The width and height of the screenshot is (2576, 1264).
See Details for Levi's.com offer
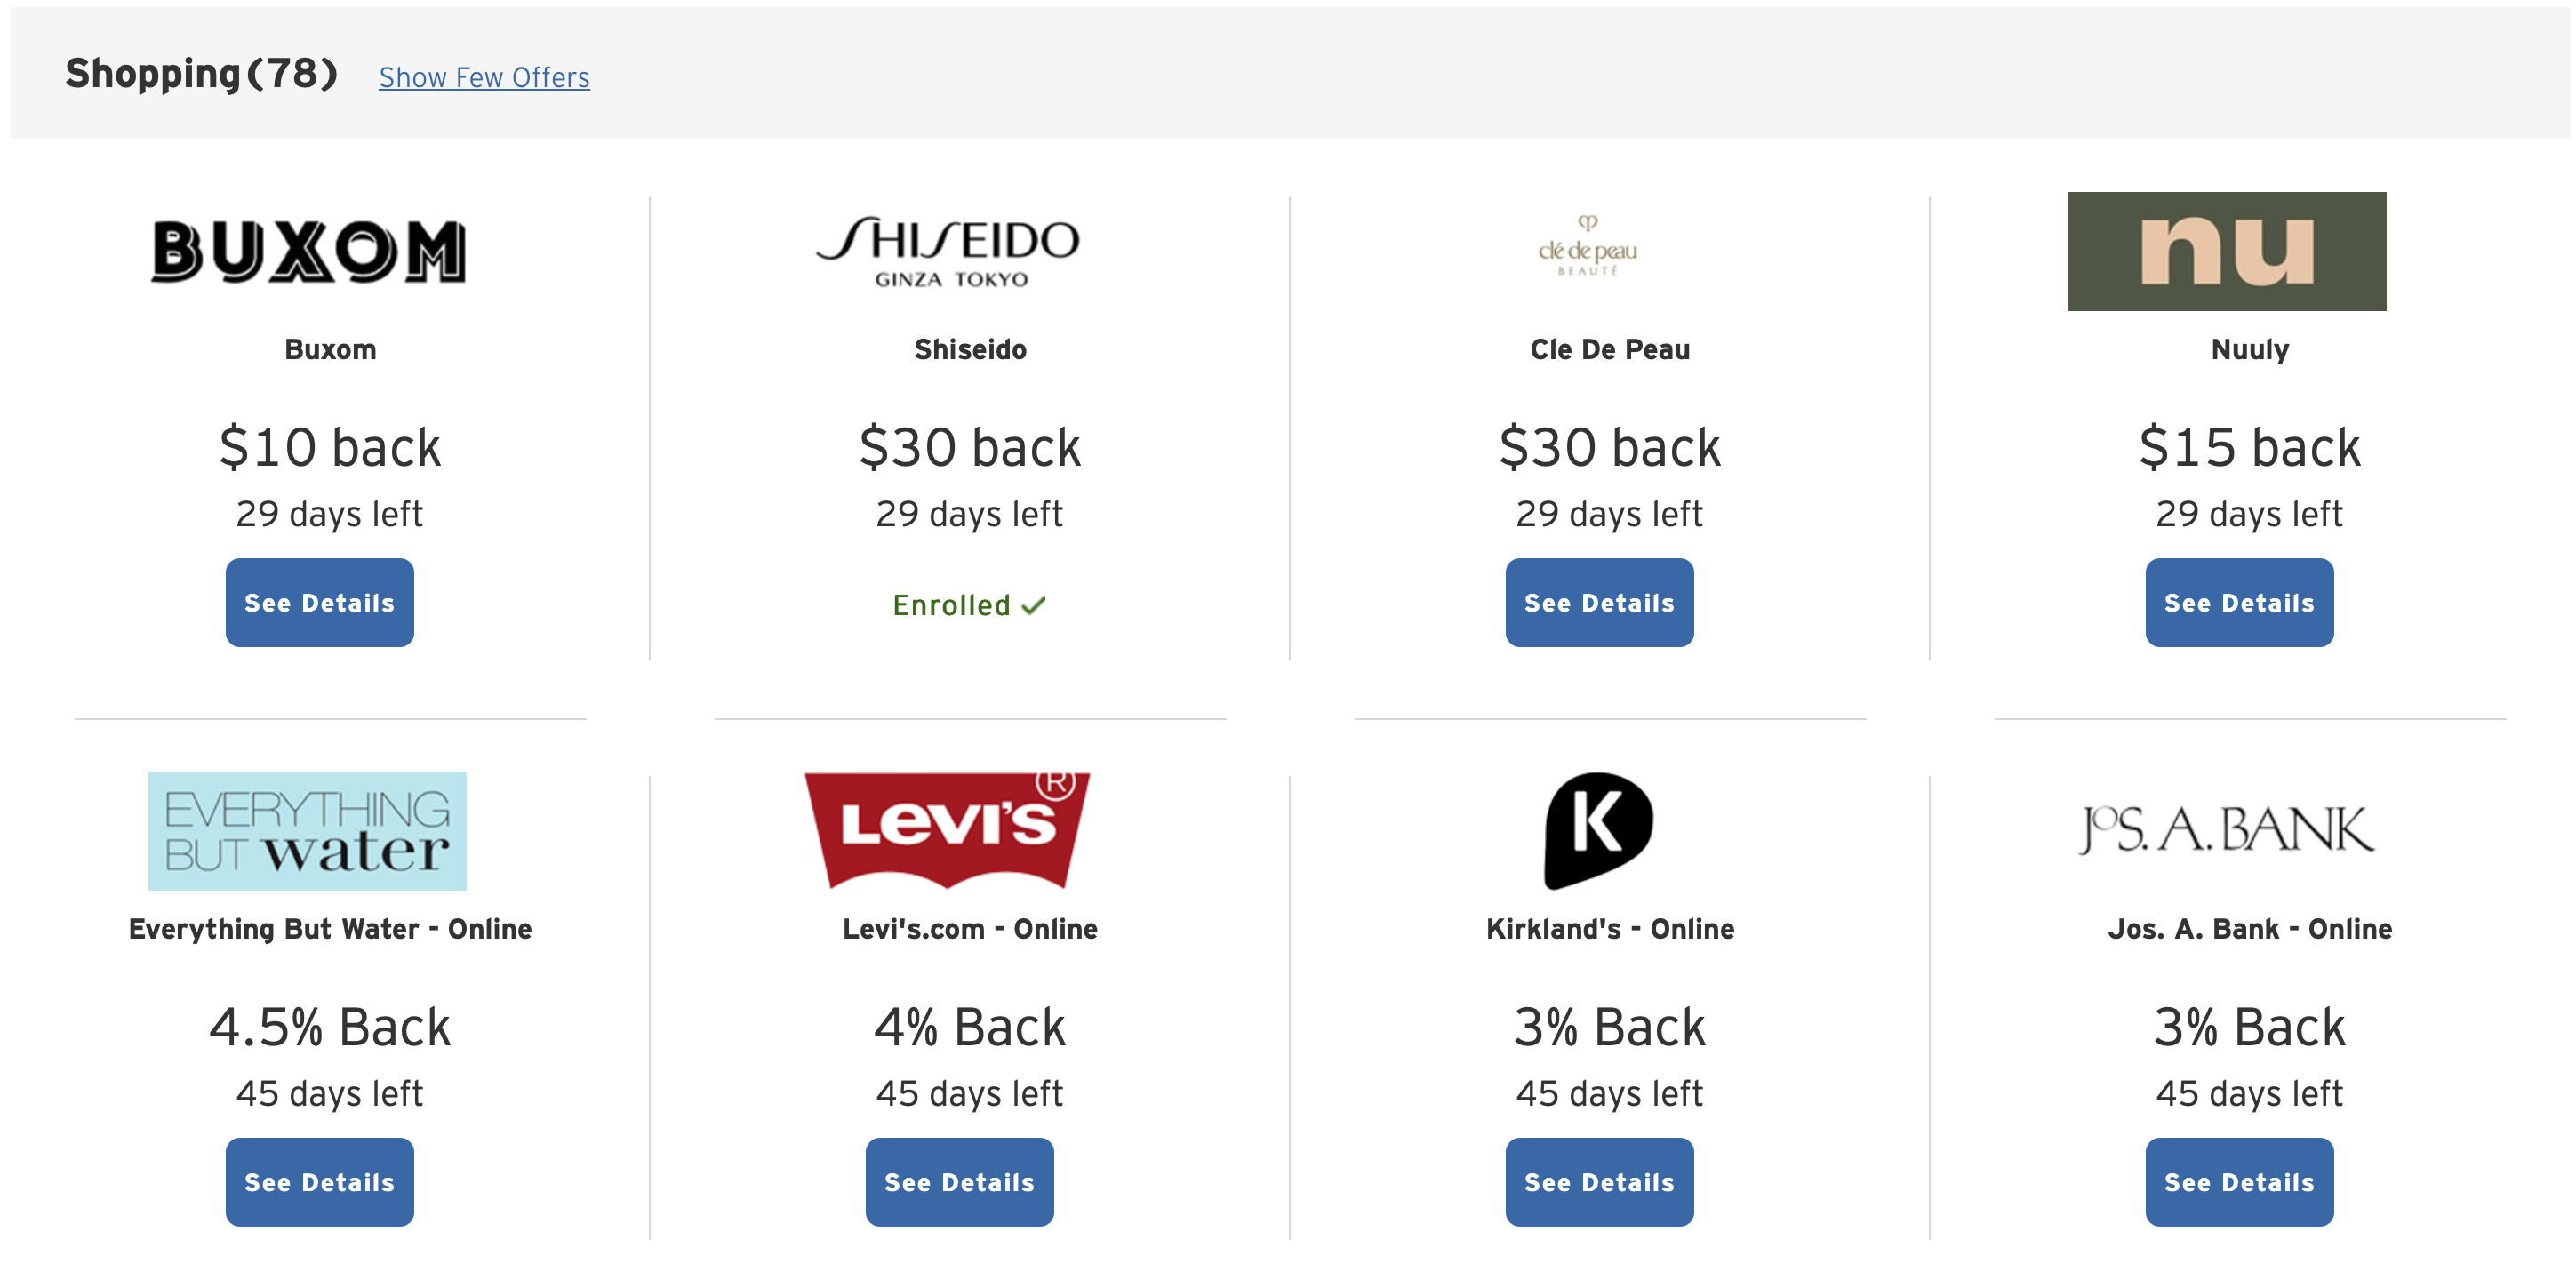[960, 1181]
